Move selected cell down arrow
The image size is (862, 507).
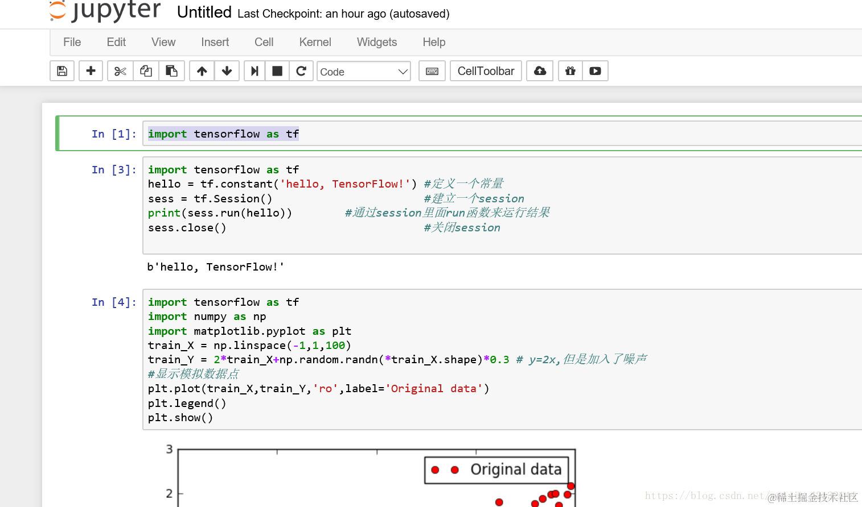227,71
